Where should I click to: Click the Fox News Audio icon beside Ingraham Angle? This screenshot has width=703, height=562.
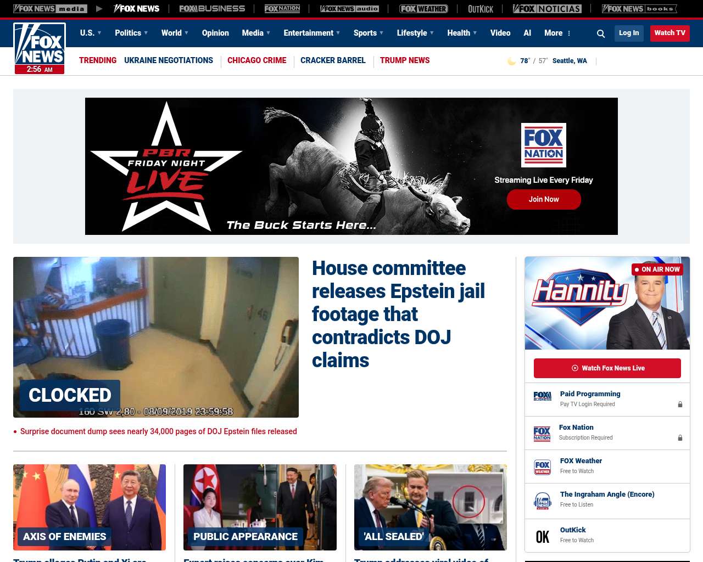point(543,501)
